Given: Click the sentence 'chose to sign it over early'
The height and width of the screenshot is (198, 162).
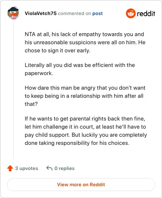Looking at the screenshot, I should pyautogui.click(x=58, y=51).
